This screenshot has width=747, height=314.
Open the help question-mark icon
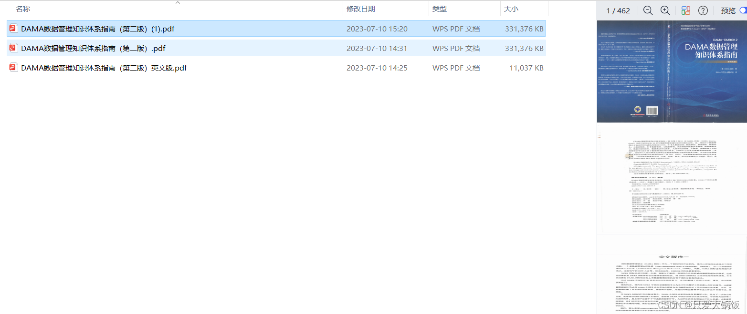tap(703, 10)
